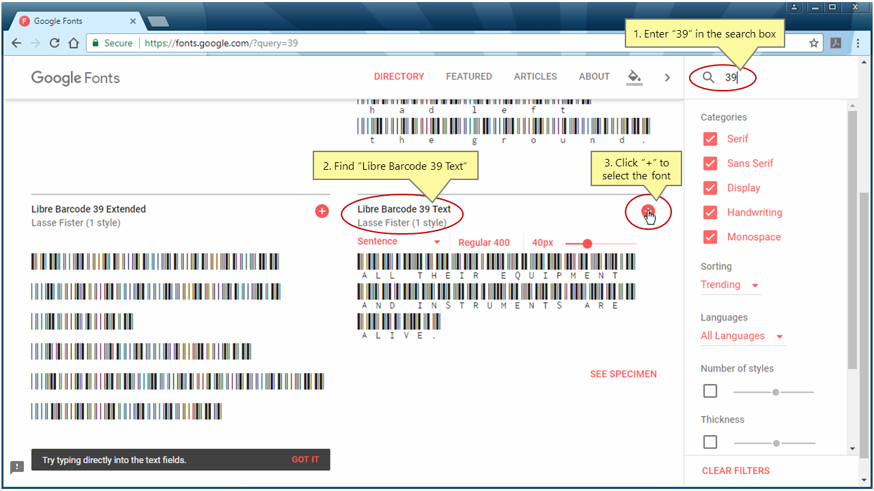
Task: Click the browser back arrow
Action: pyautogui.click(x=17, y=43)
